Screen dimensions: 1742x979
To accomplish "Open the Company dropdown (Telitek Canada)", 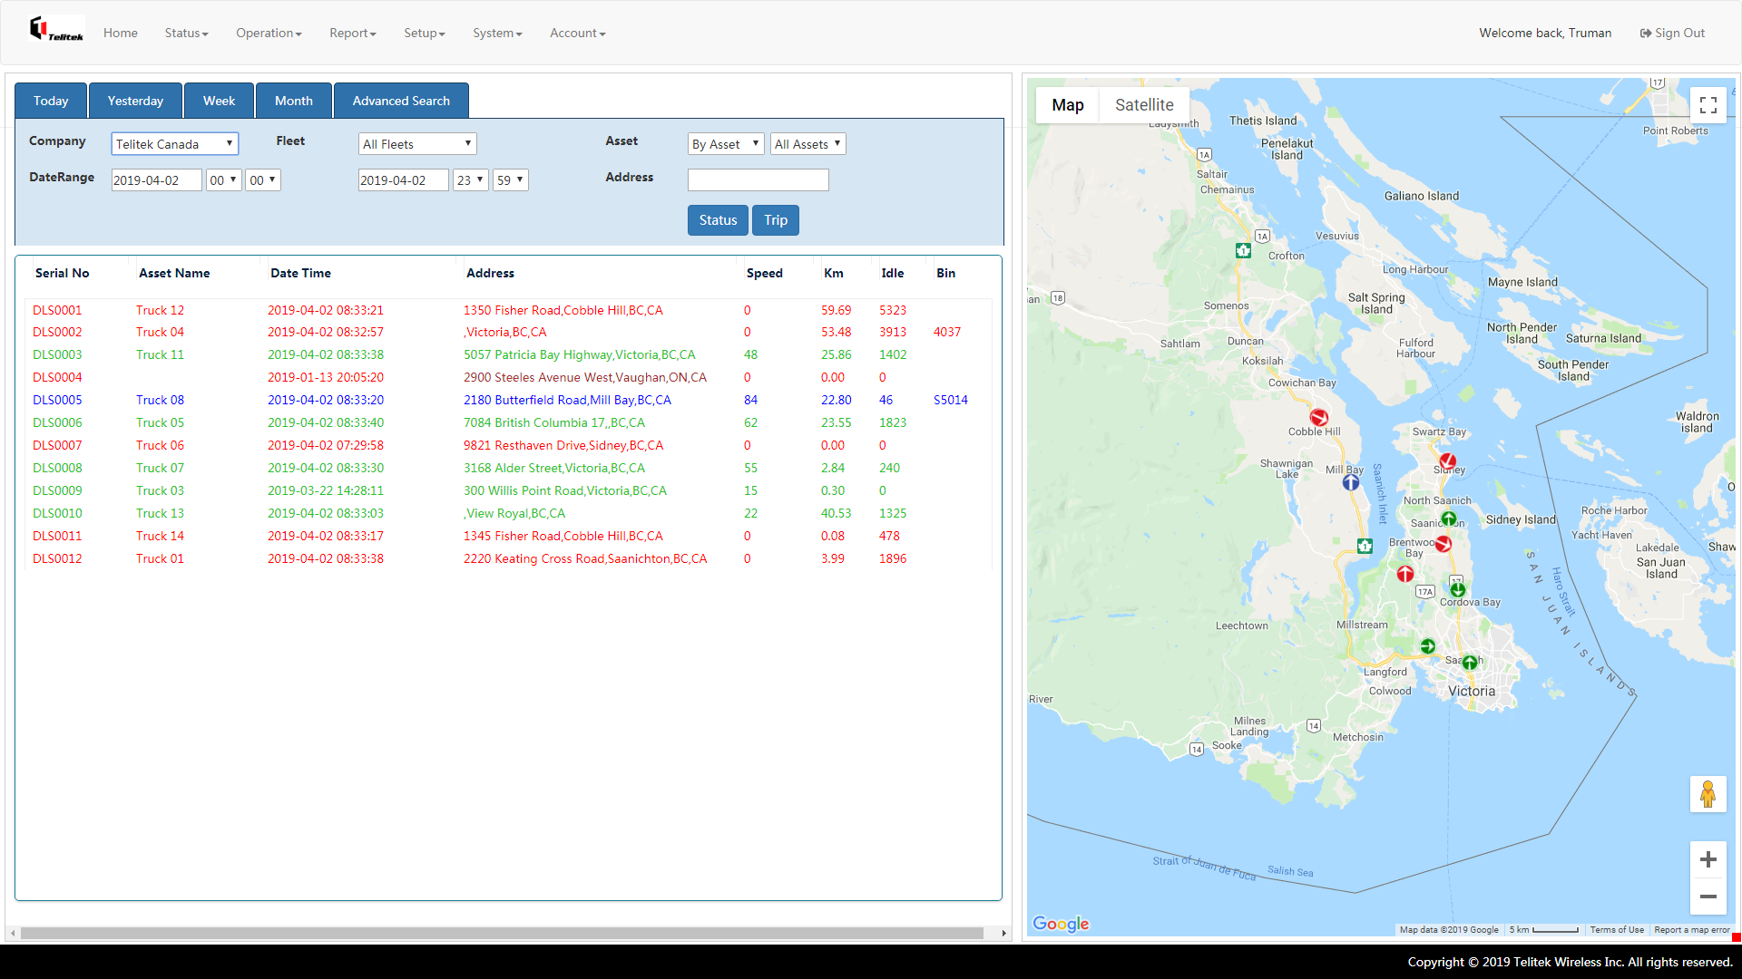I will tap(175, 144).
